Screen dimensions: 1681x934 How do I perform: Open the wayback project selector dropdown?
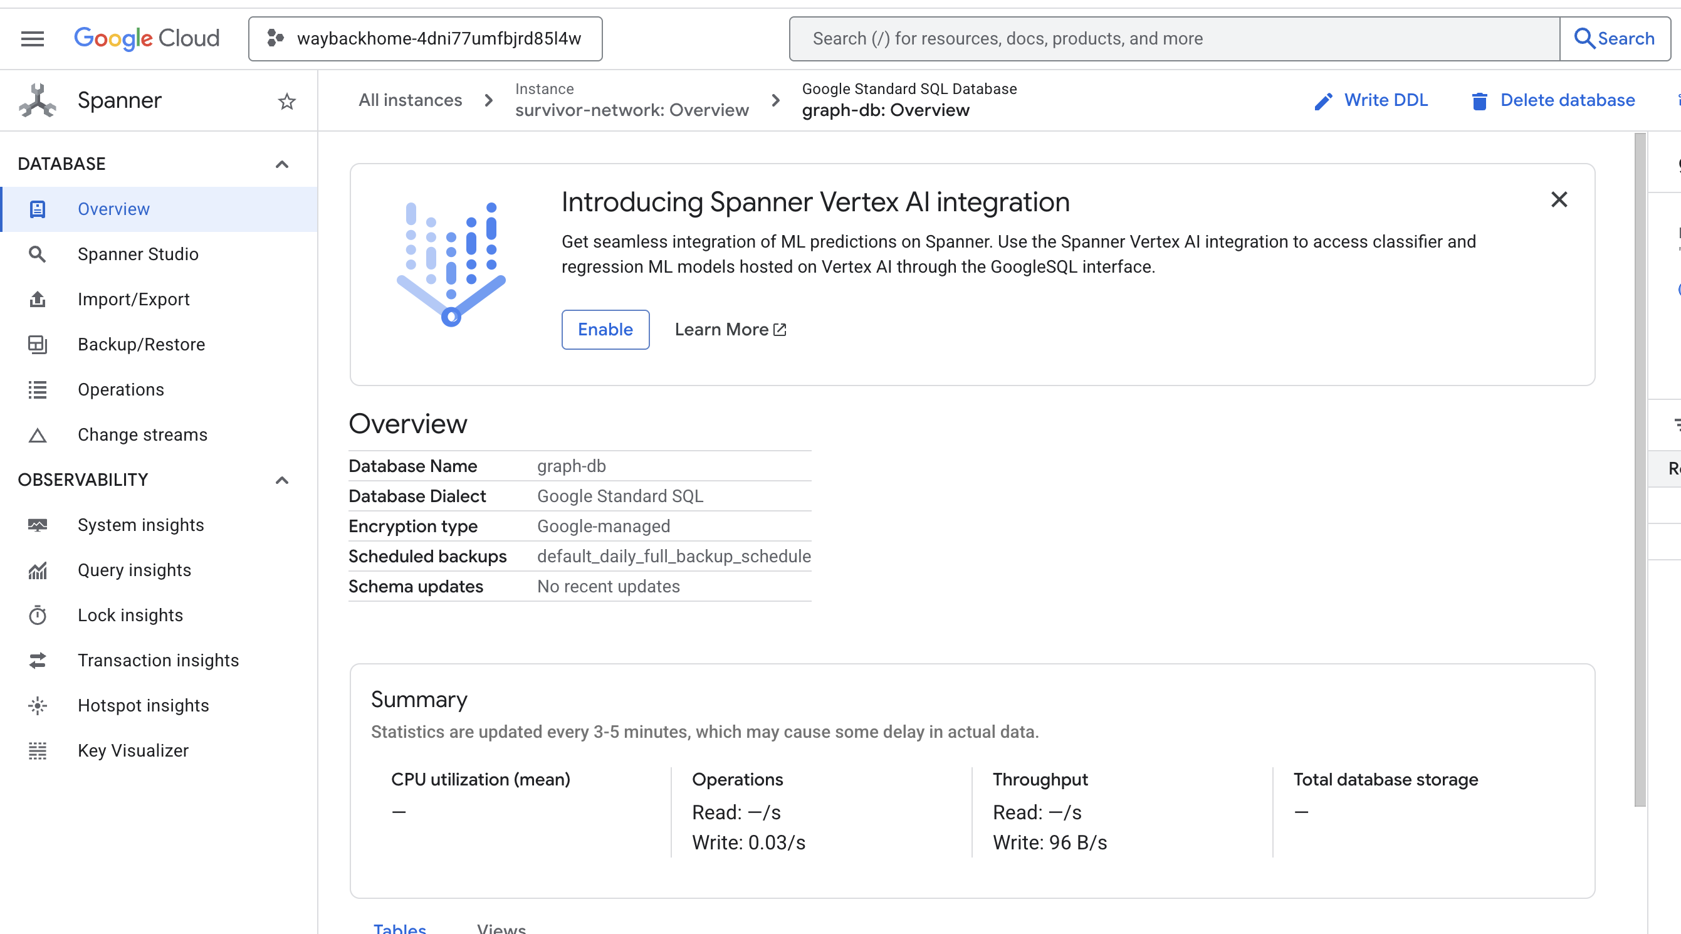tap(425, 38)
